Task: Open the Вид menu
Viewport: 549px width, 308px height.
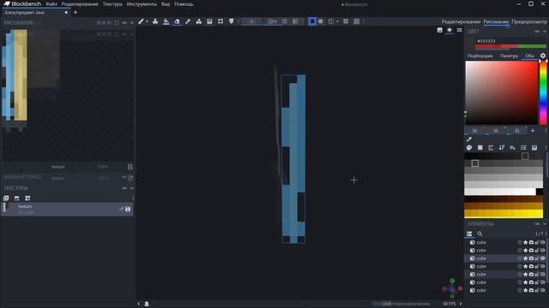Action: (166, 4)
